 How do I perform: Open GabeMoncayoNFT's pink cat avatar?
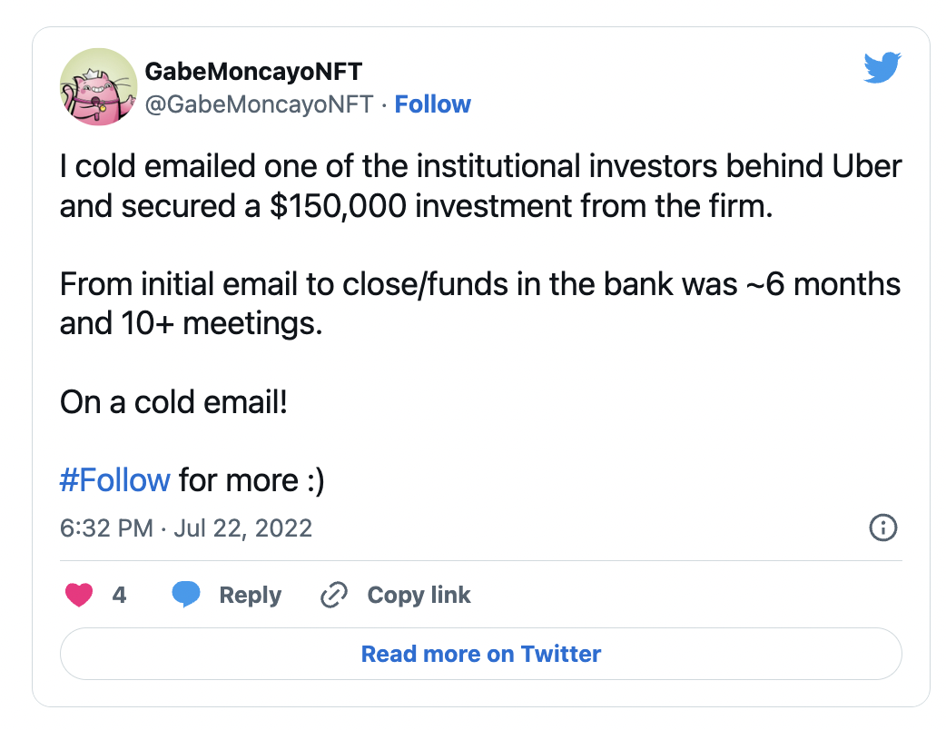(98, 87)
